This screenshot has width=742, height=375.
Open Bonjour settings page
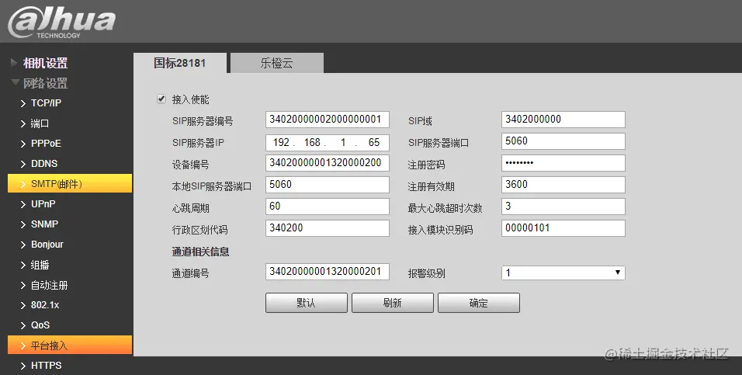47,245
